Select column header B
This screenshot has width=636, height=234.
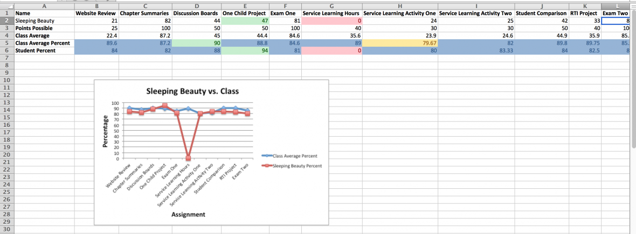[x=96, y=5]
